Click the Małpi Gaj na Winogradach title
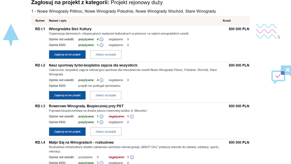Viewport: 291px width, 164px height. (81, 143)
